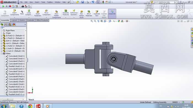Open Insert Components dropdown arrow

pos(14,17)
